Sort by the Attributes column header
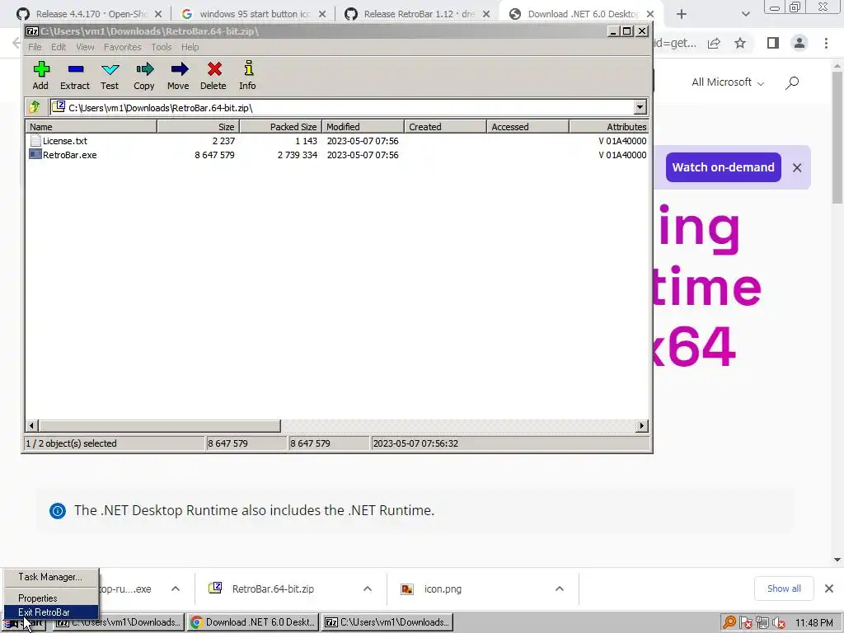Screen dimensions: 844x633 609,126
